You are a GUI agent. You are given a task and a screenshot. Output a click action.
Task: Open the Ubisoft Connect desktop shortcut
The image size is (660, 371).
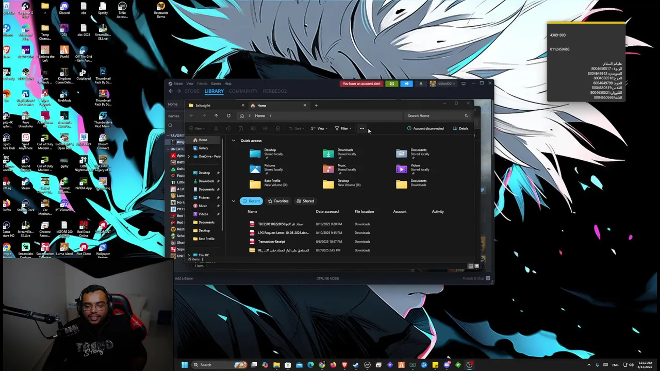103,141
